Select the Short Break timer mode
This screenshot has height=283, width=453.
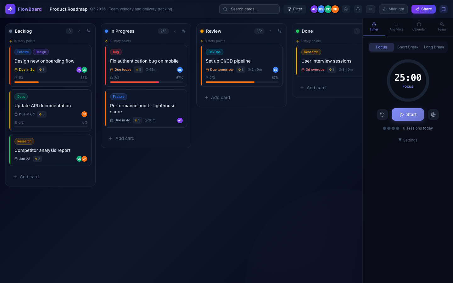[x=408, y=47]
